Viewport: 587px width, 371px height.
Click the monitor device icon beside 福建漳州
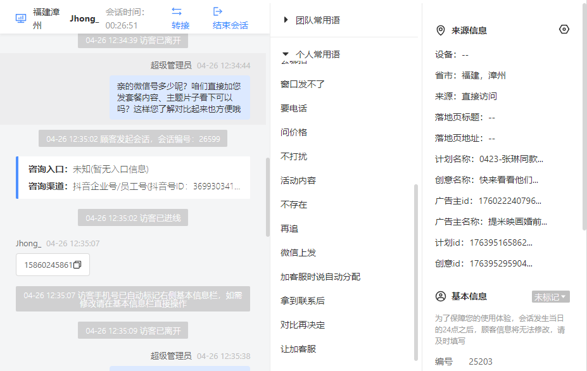[x=21, y=18]
